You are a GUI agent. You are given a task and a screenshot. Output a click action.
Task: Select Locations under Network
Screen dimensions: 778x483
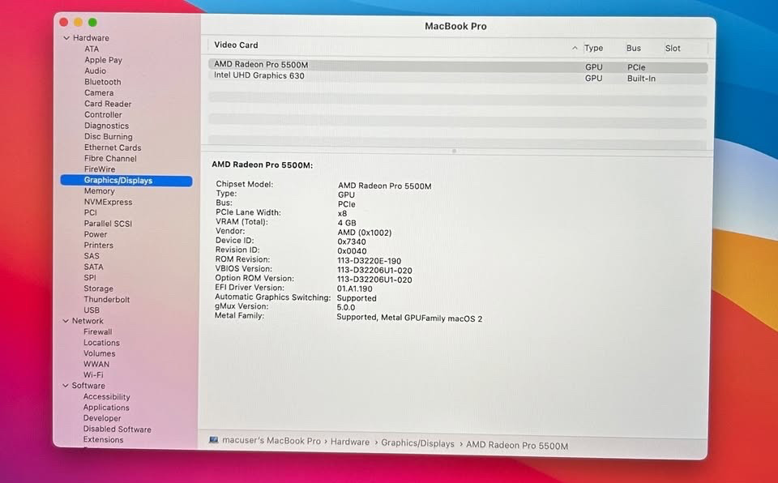pos(101,343)
